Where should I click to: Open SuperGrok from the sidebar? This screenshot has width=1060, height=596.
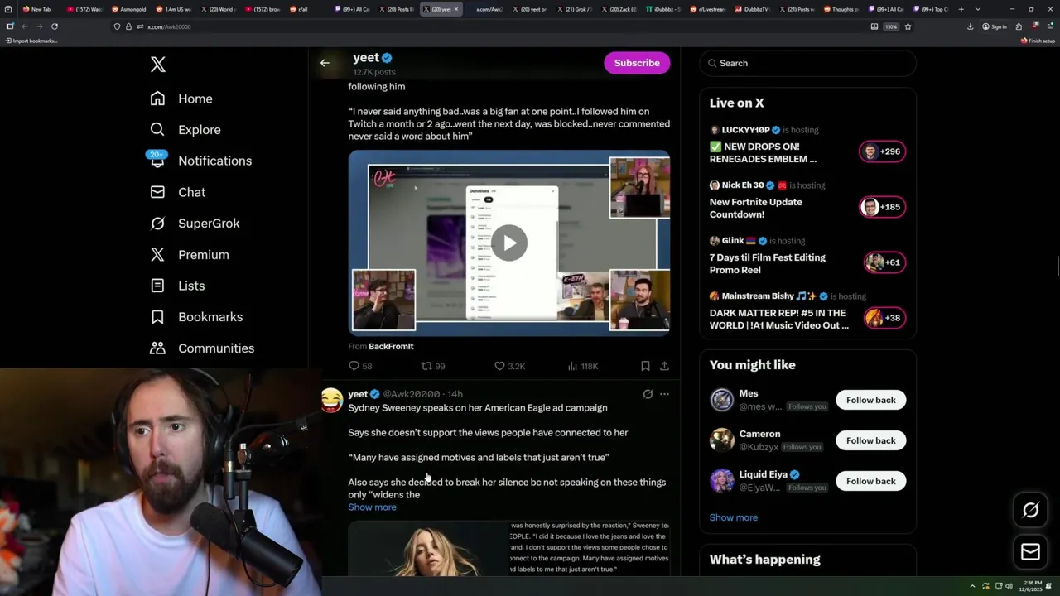(195, 223)
